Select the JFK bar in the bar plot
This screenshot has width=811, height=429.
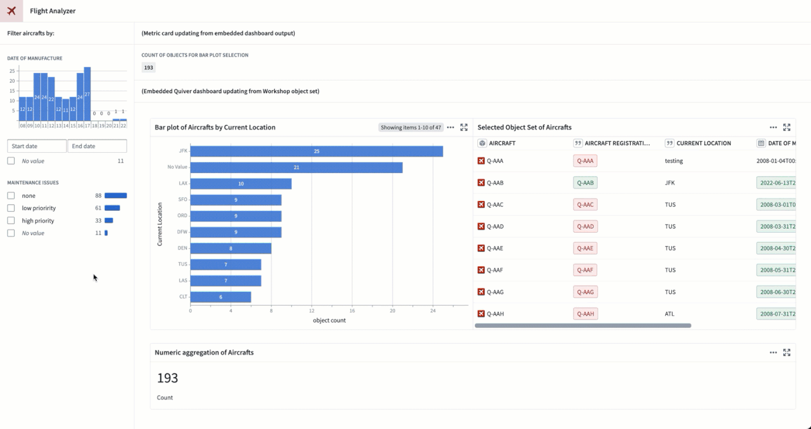pos(317,151)
